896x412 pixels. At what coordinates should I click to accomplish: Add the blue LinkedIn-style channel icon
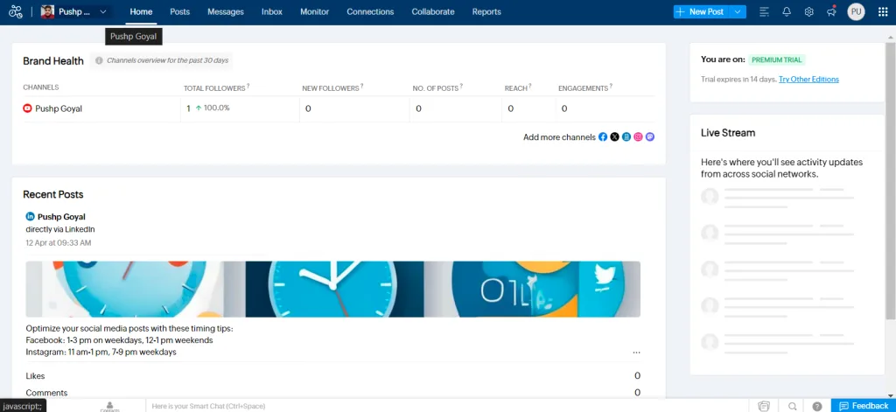click(x=626, y=137)
